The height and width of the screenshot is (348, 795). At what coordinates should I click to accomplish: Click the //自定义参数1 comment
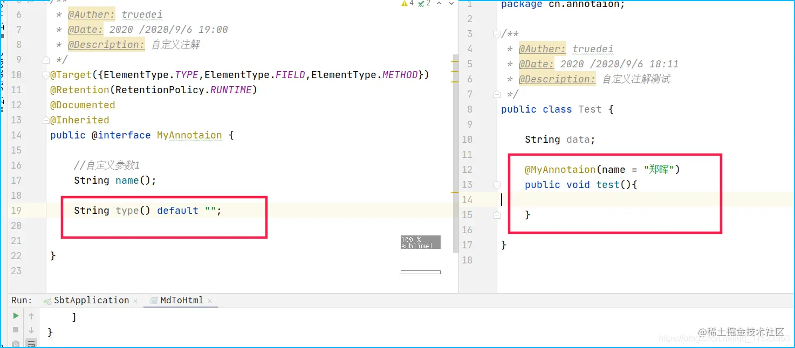click(x=107, y=165)
